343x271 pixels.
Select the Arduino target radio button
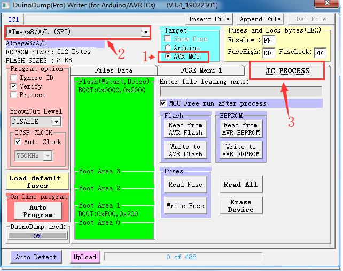(x=168, y=47)
